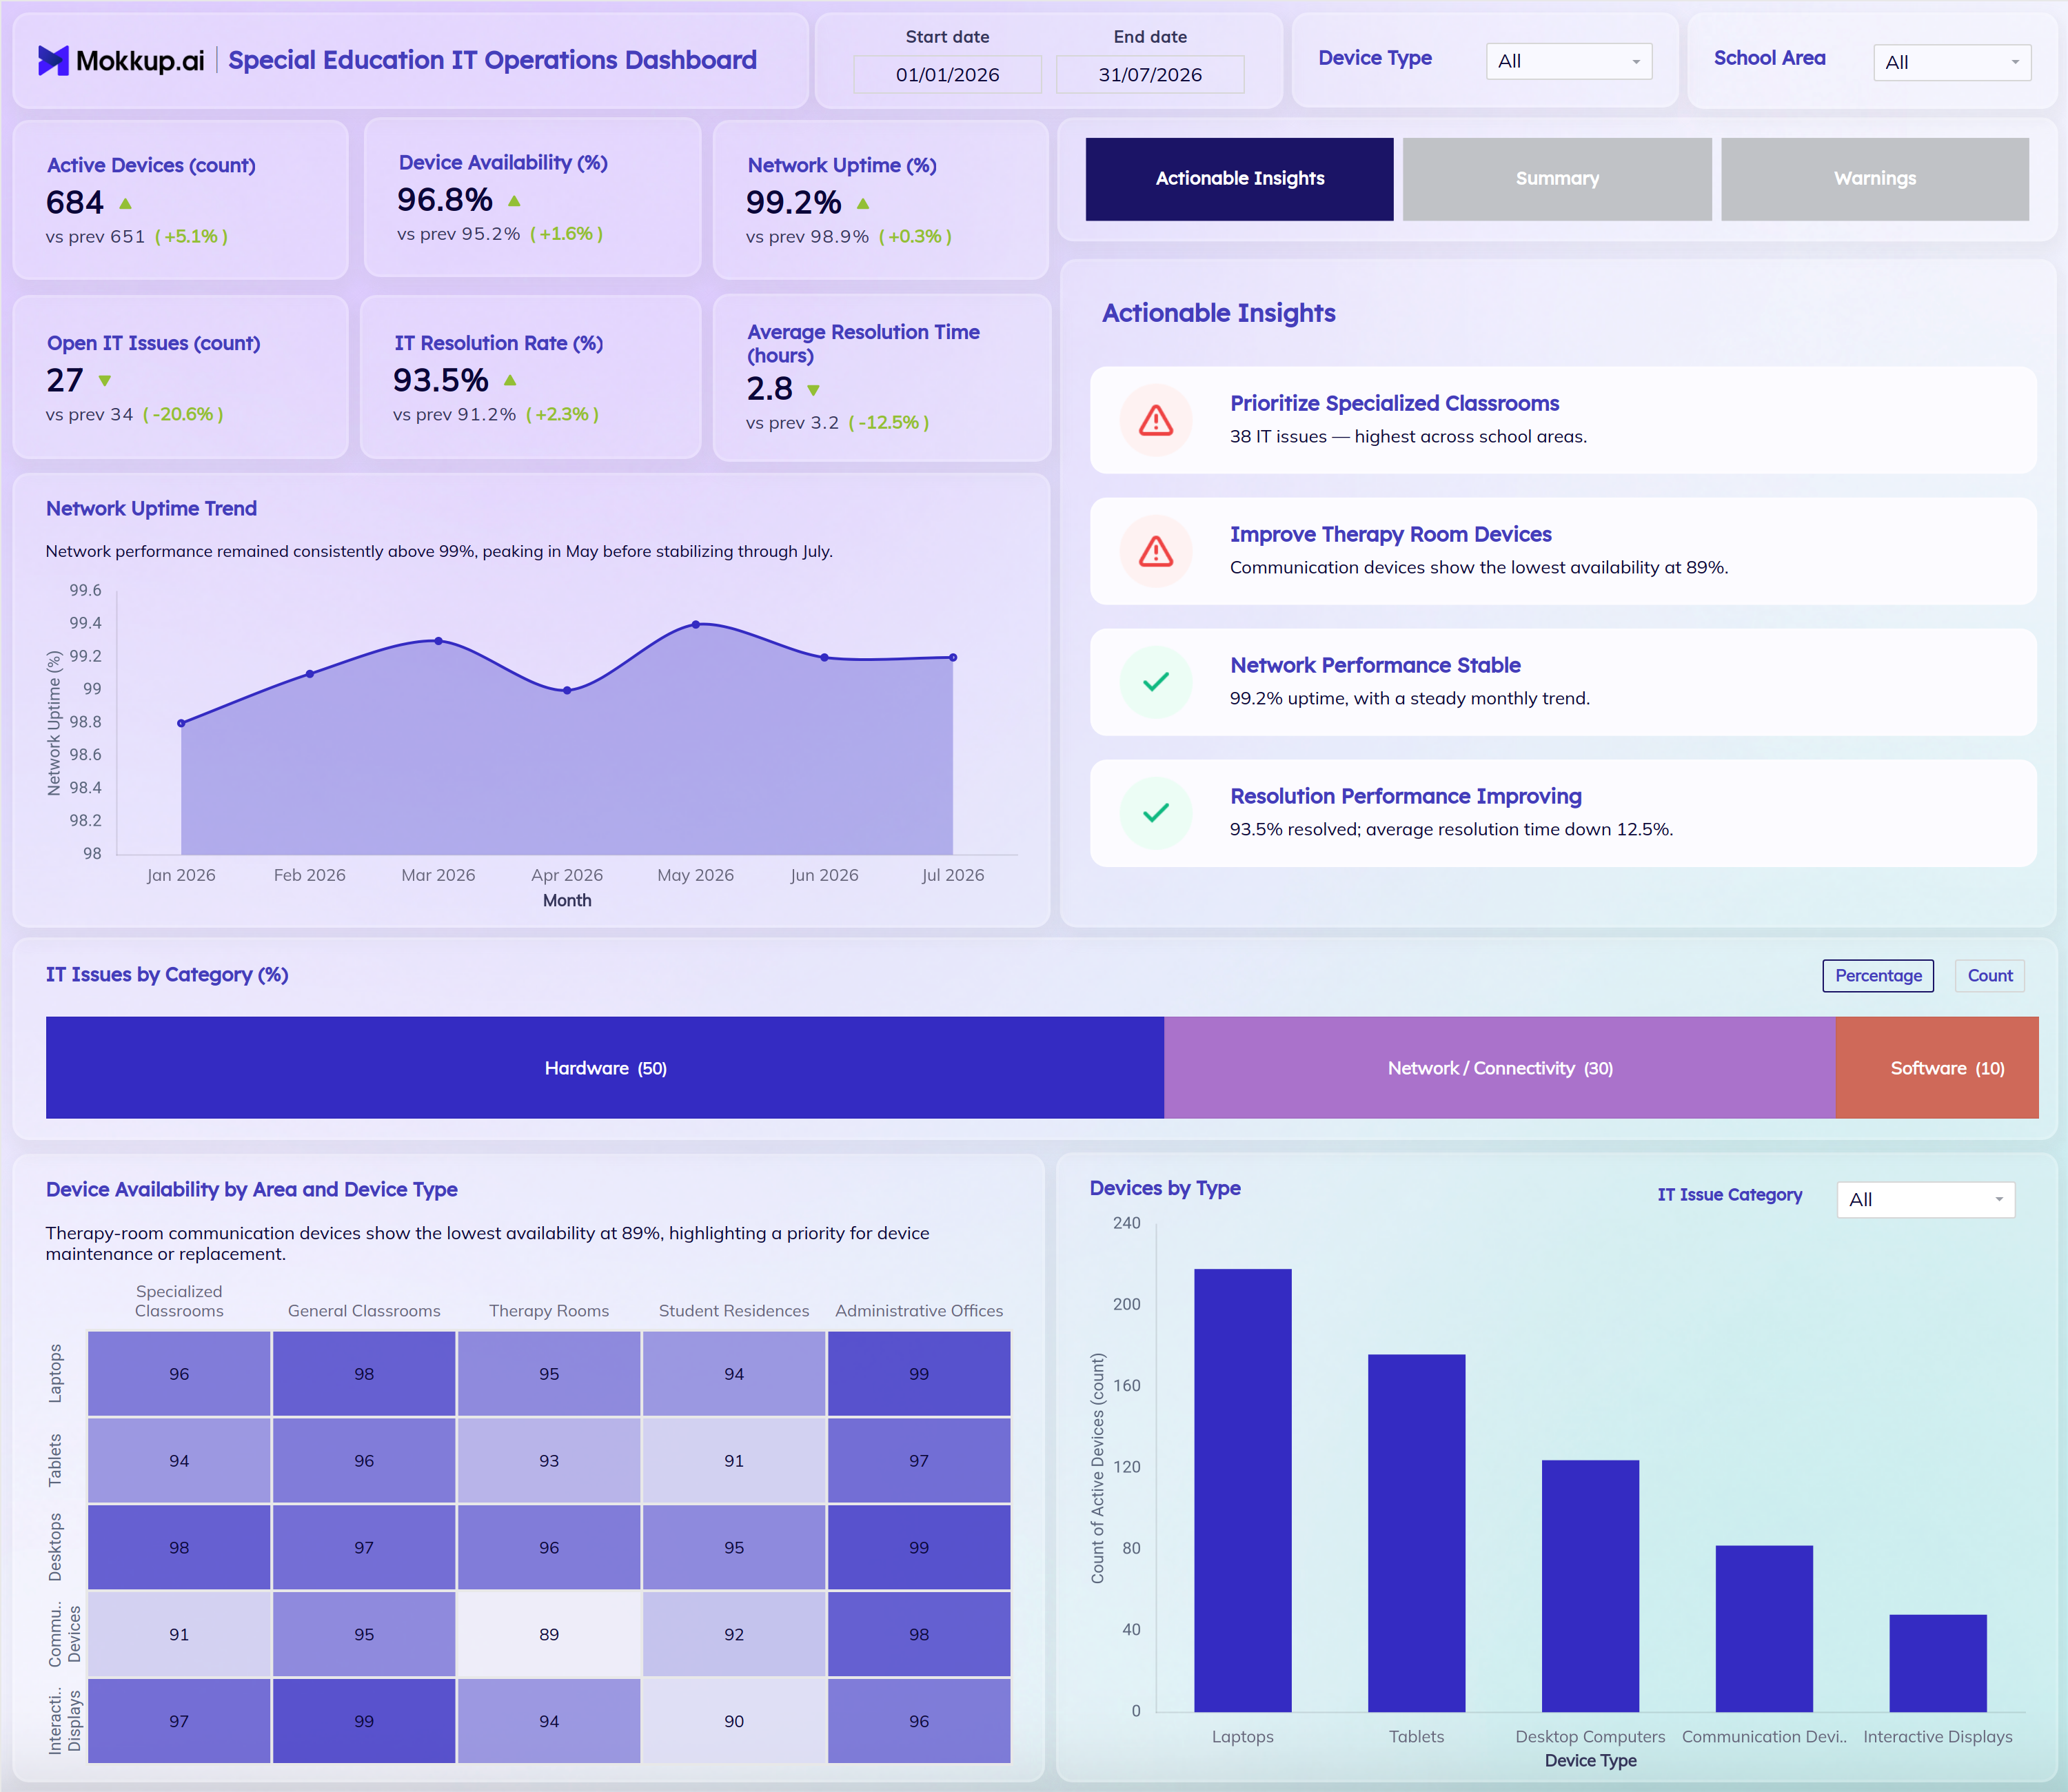This screenshot has height=1792, width=2068.
Task: Click the up arrow next to Network Uptime 99.2%
Action: (x=863, y=204)
